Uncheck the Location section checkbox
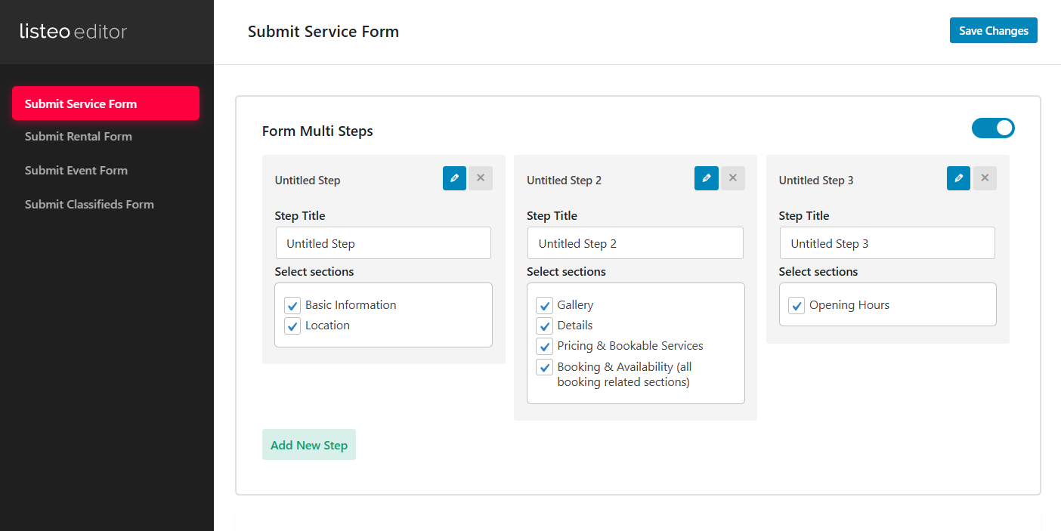Image resolution: width=1061 pixels, height=531 pixels. [x=292, y=326]
